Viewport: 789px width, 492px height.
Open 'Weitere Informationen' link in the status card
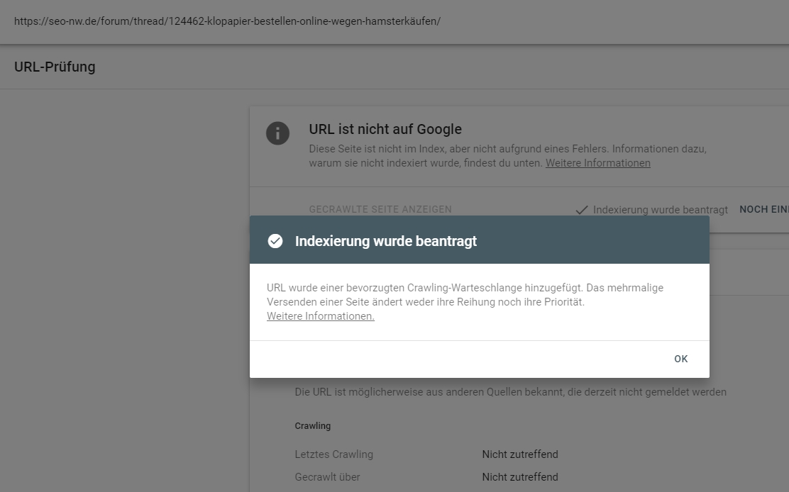(x=597, y=163)
